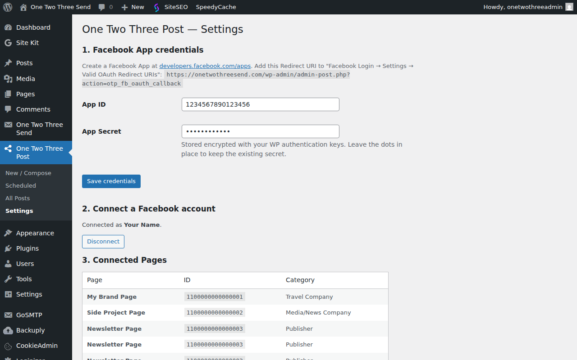Open the New / Compose submenu

pyautogui.click(x=28, y=173)
